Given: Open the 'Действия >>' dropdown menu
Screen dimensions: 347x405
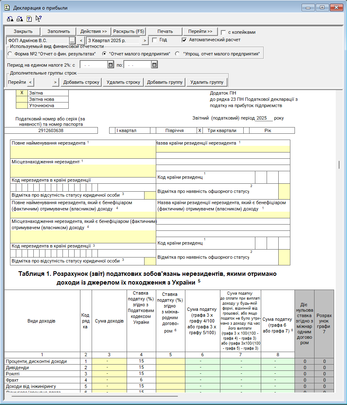Looking at the screenshot, I should coord(94,32).
